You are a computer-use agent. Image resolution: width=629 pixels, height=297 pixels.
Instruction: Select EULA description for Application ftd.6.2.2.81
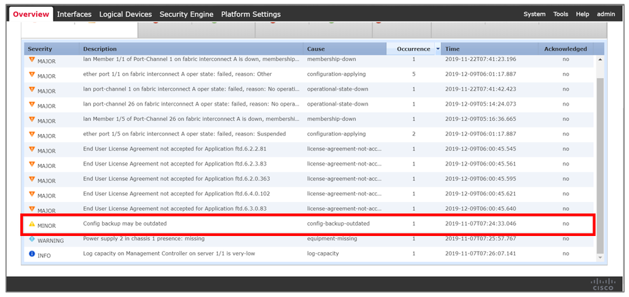coord(174,149)
